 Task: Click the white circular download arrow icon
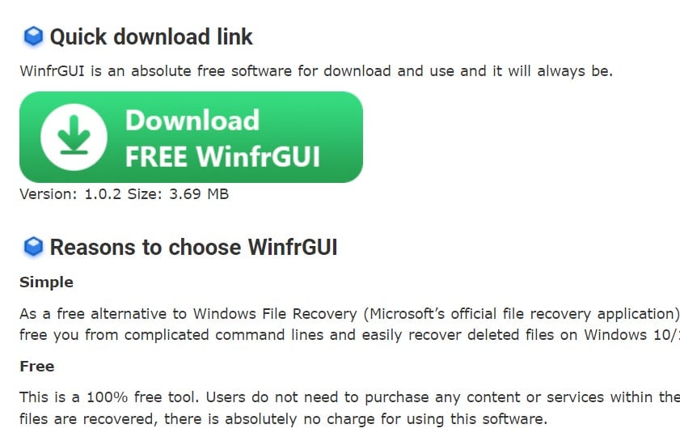[x=74, y=137]
